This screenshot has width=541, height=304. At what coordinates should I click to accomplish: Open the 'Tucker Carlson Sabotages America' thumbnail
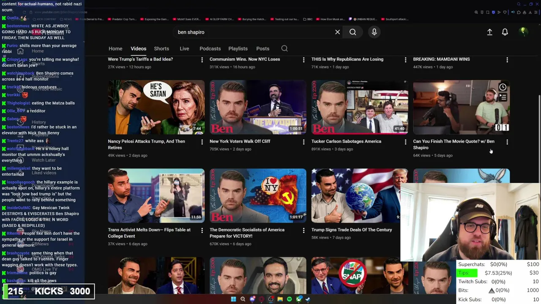click(360, 107)
